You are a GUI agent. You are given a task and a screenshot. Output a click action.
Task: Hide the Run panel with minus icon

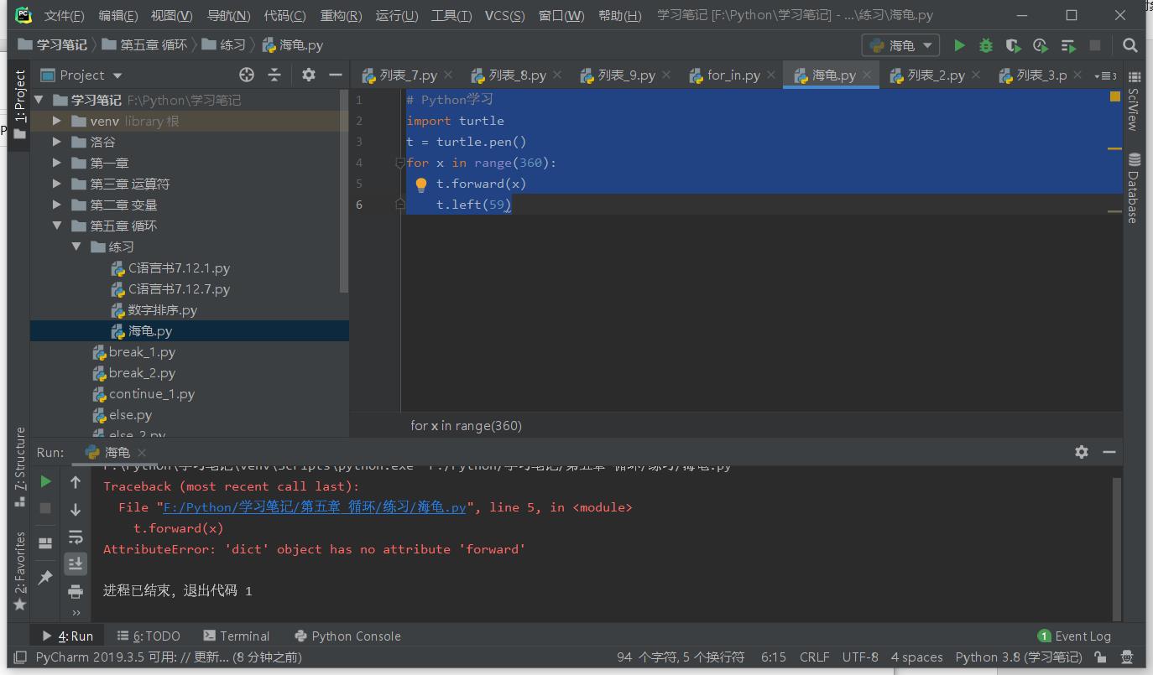(1109, 451)
